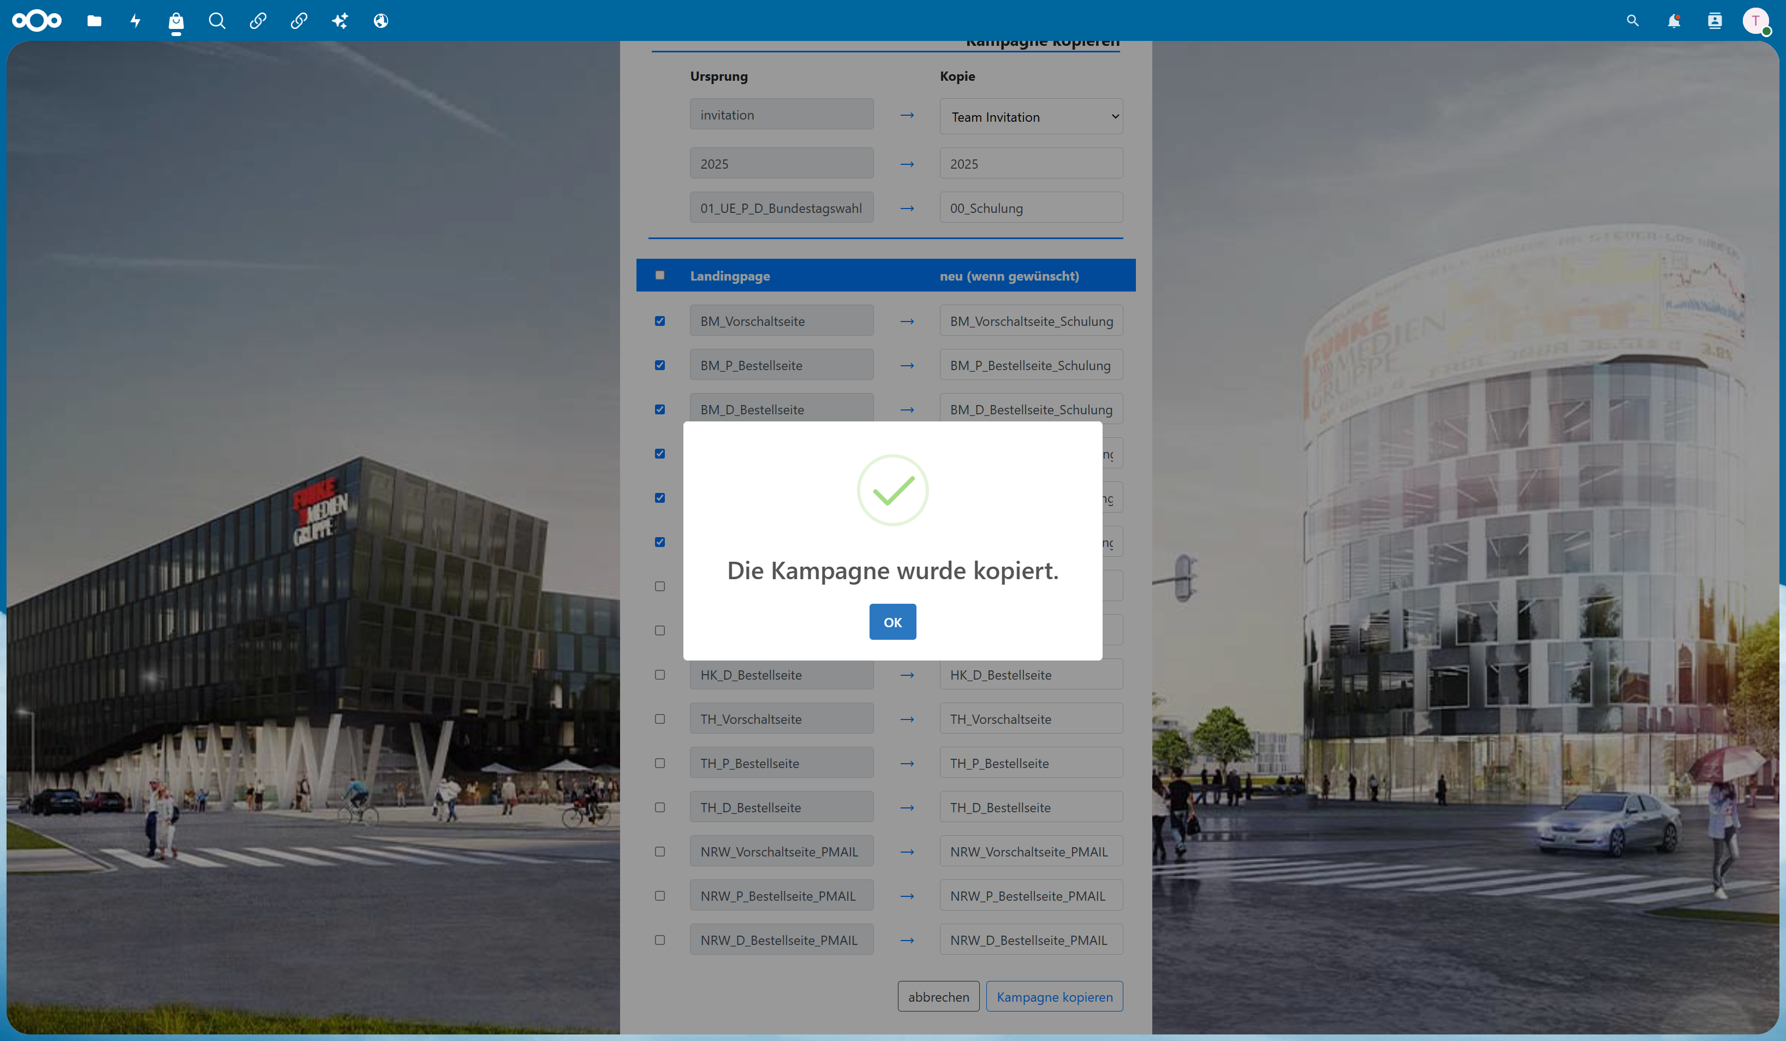Click the HK_D_Bestellseite copy name field
Viewport: 1786px width, 1041px height.
tap(1031, 675)
